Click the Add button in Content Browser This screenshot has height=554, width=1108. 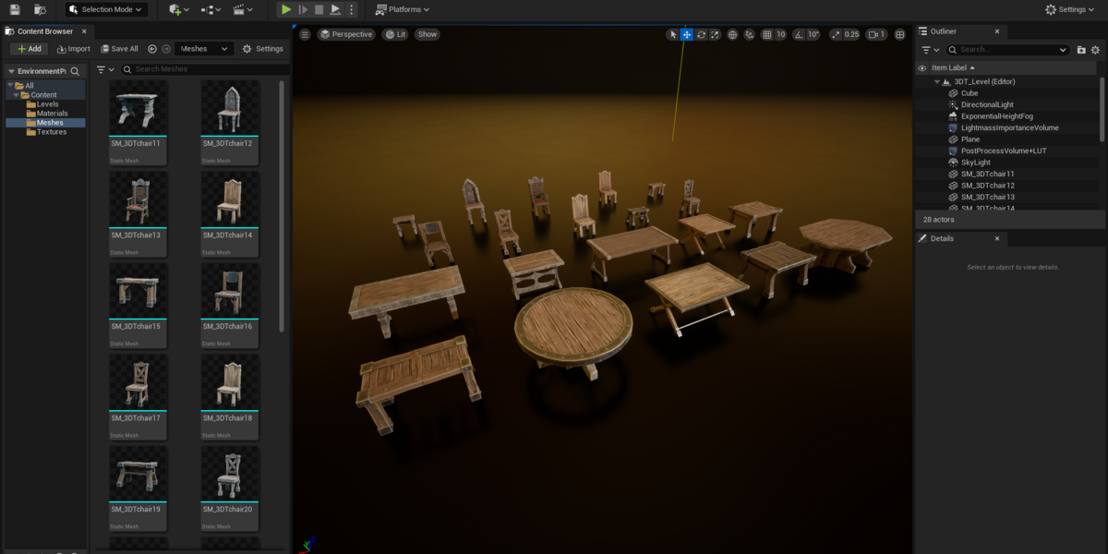30,49
